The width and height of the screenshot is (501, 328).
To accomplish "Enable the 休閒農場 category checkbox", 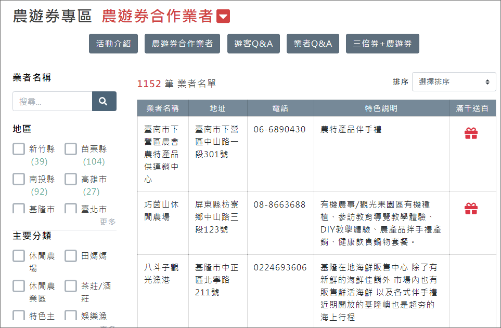I will tap(18, 255).
